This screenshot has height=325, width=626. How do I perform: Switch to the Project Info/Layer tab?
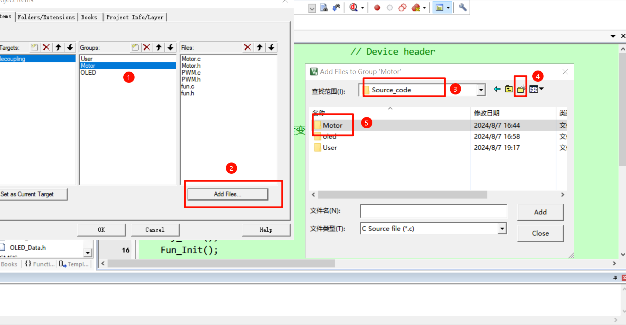click(135, 17)
